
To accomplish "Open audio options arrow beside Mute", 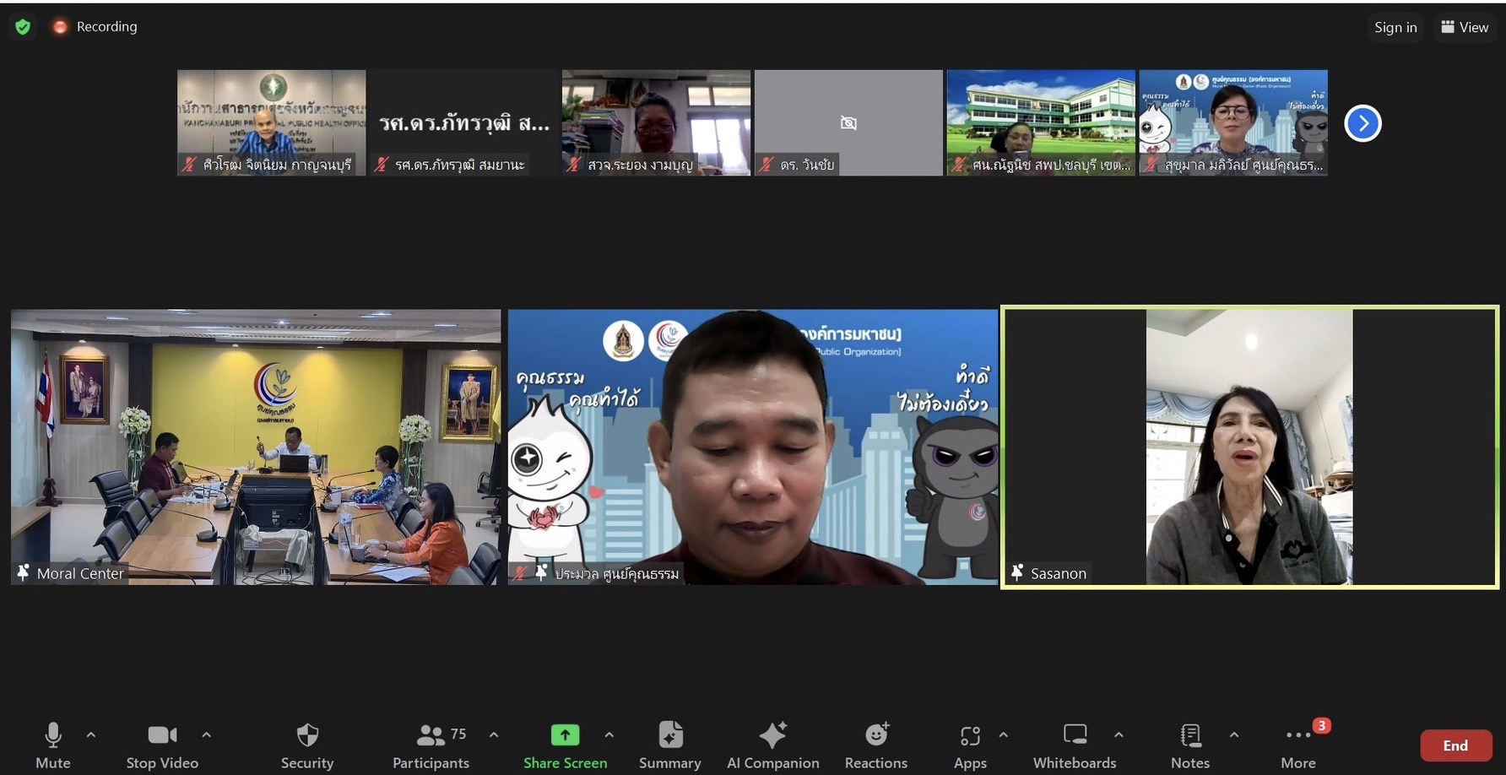I will [91, 734].
